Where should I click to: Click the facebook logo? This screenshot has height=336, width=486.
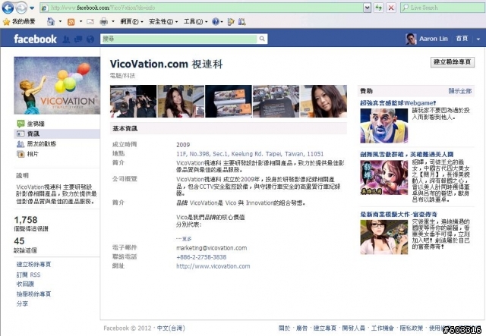35,39
